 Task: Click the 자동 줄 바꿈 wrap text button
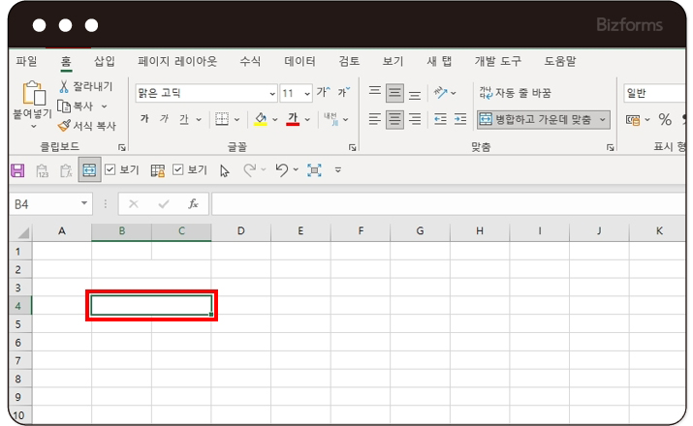(x=516, y=93)
